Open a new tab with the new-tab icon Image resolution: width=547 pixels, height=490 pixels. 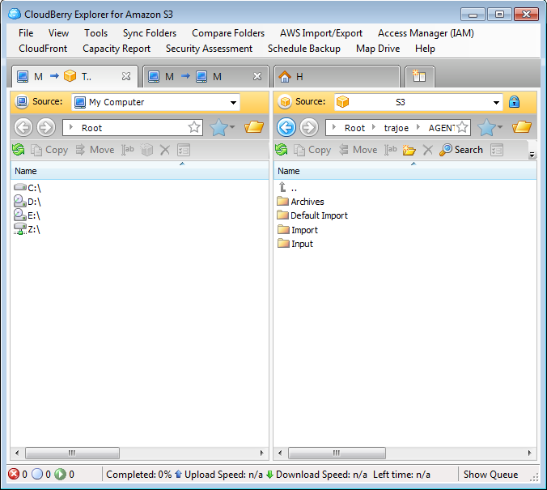coord(419,76)
